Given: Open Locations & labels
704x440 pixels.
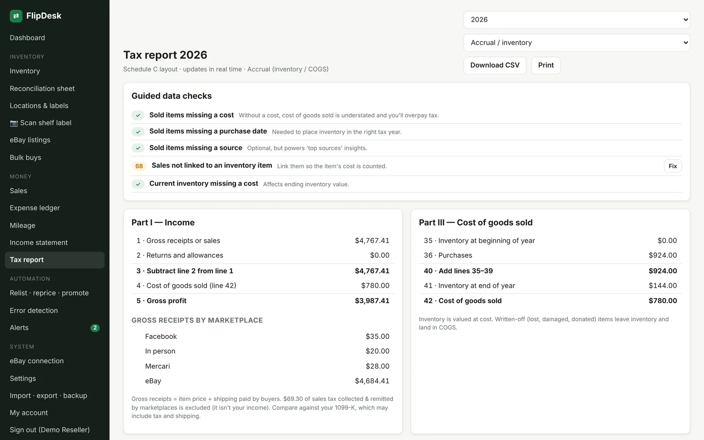Looking at the screenshot, I should click(55, 106).
